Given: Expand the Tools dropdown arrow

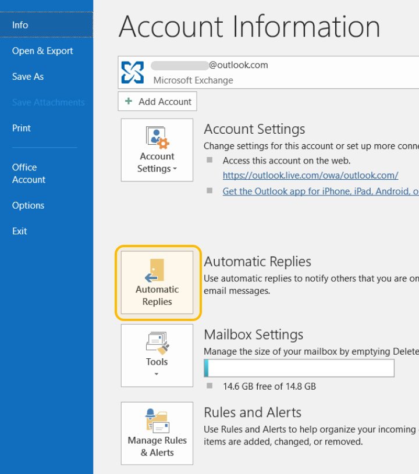Looking at the screenshot, I should [157, 374].
